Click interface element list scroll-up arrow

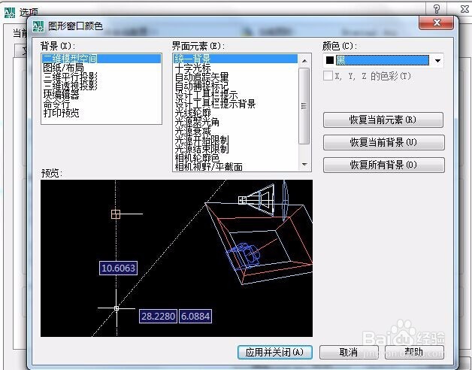pos(304,61)
